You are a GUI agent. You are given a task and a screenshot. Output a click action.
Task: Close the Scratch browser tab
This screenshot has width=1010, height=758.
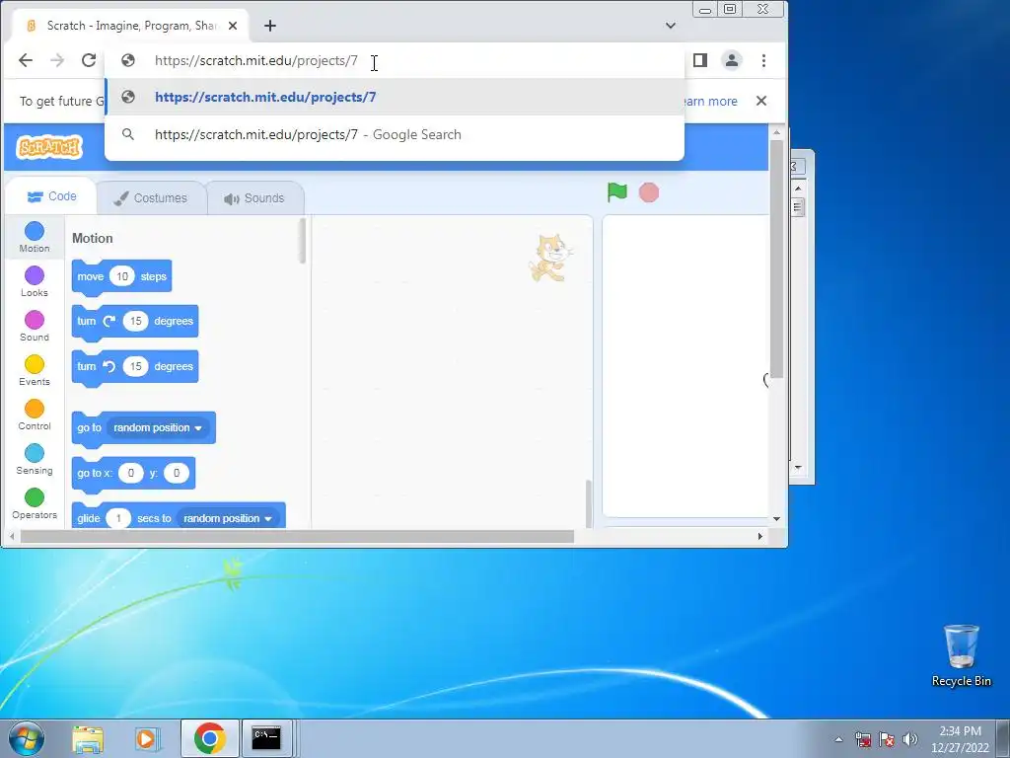pyautogui.click(x=233, y=26)
